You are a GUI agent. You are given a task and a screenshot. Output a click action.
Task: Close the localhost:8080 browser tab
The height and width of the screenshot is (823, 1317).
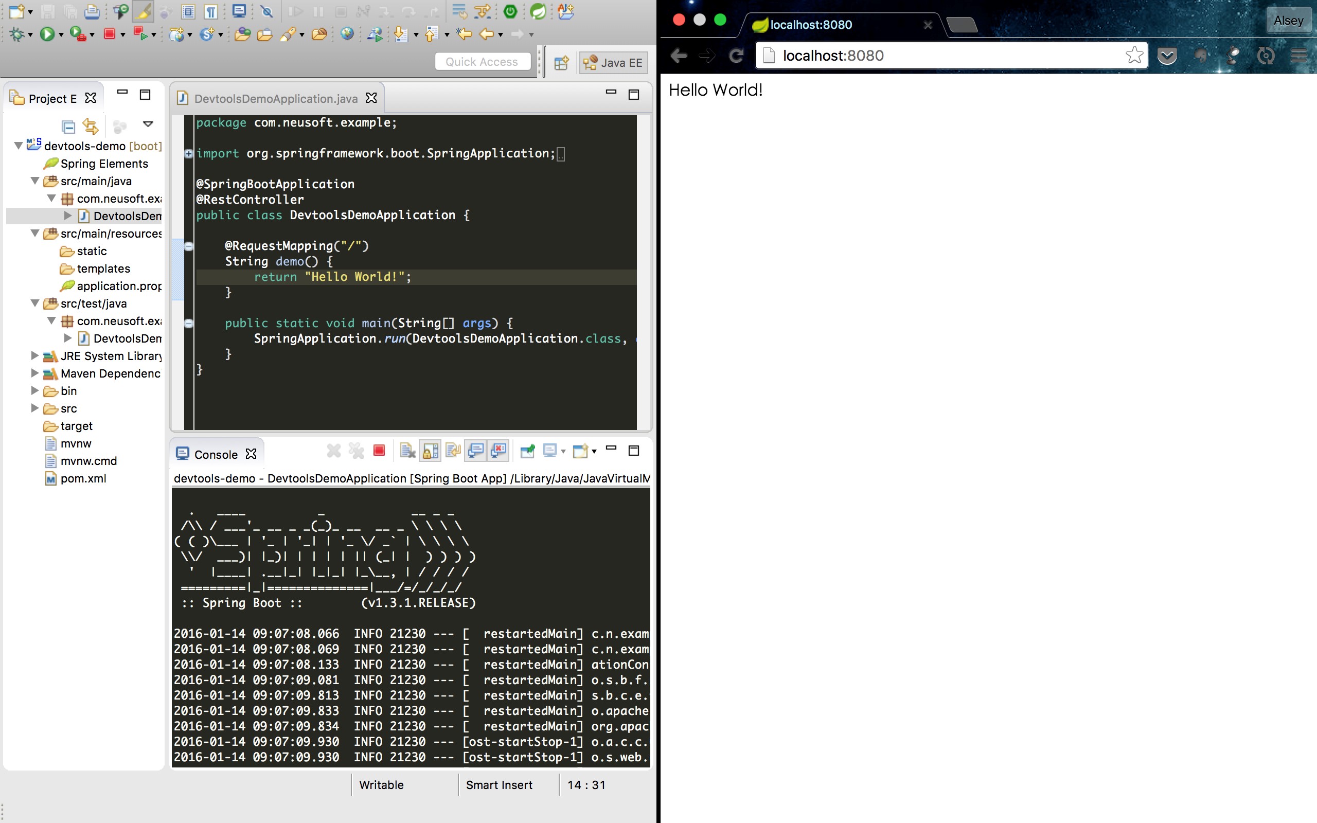pyautogui.click(x=928, y=25)
